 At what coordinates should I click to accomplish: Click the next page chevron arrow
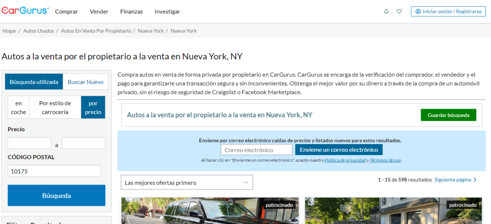(475, 179)
